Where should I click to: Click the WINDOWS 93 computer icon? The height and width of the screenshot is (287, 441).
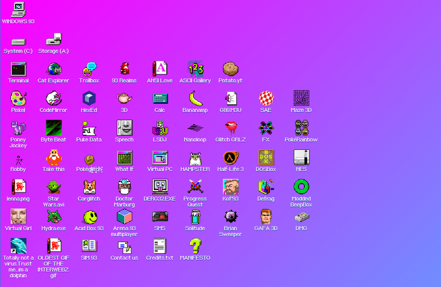coord(18,10)
